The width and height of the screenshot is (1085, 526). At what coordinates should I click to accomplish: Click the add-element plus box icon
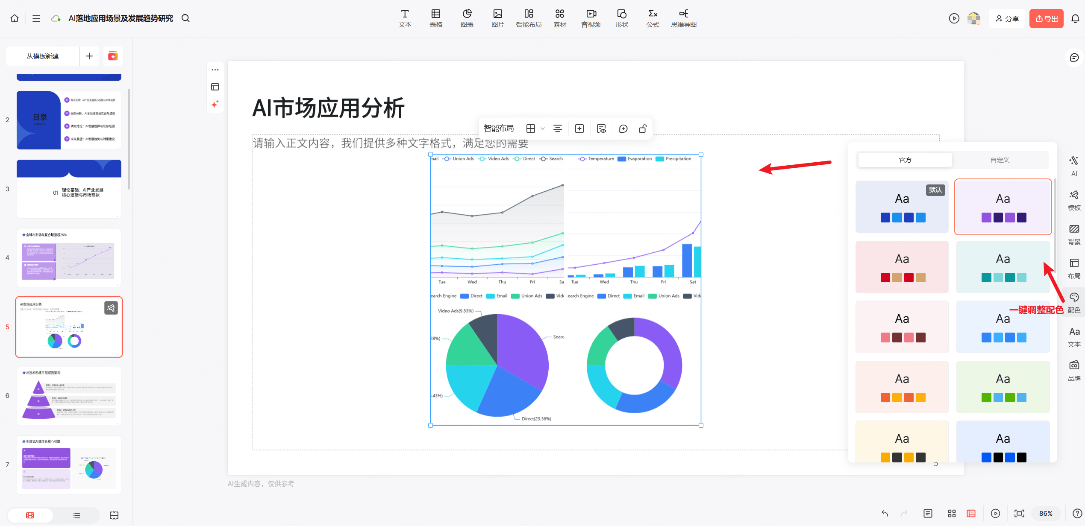pos(579,129)
